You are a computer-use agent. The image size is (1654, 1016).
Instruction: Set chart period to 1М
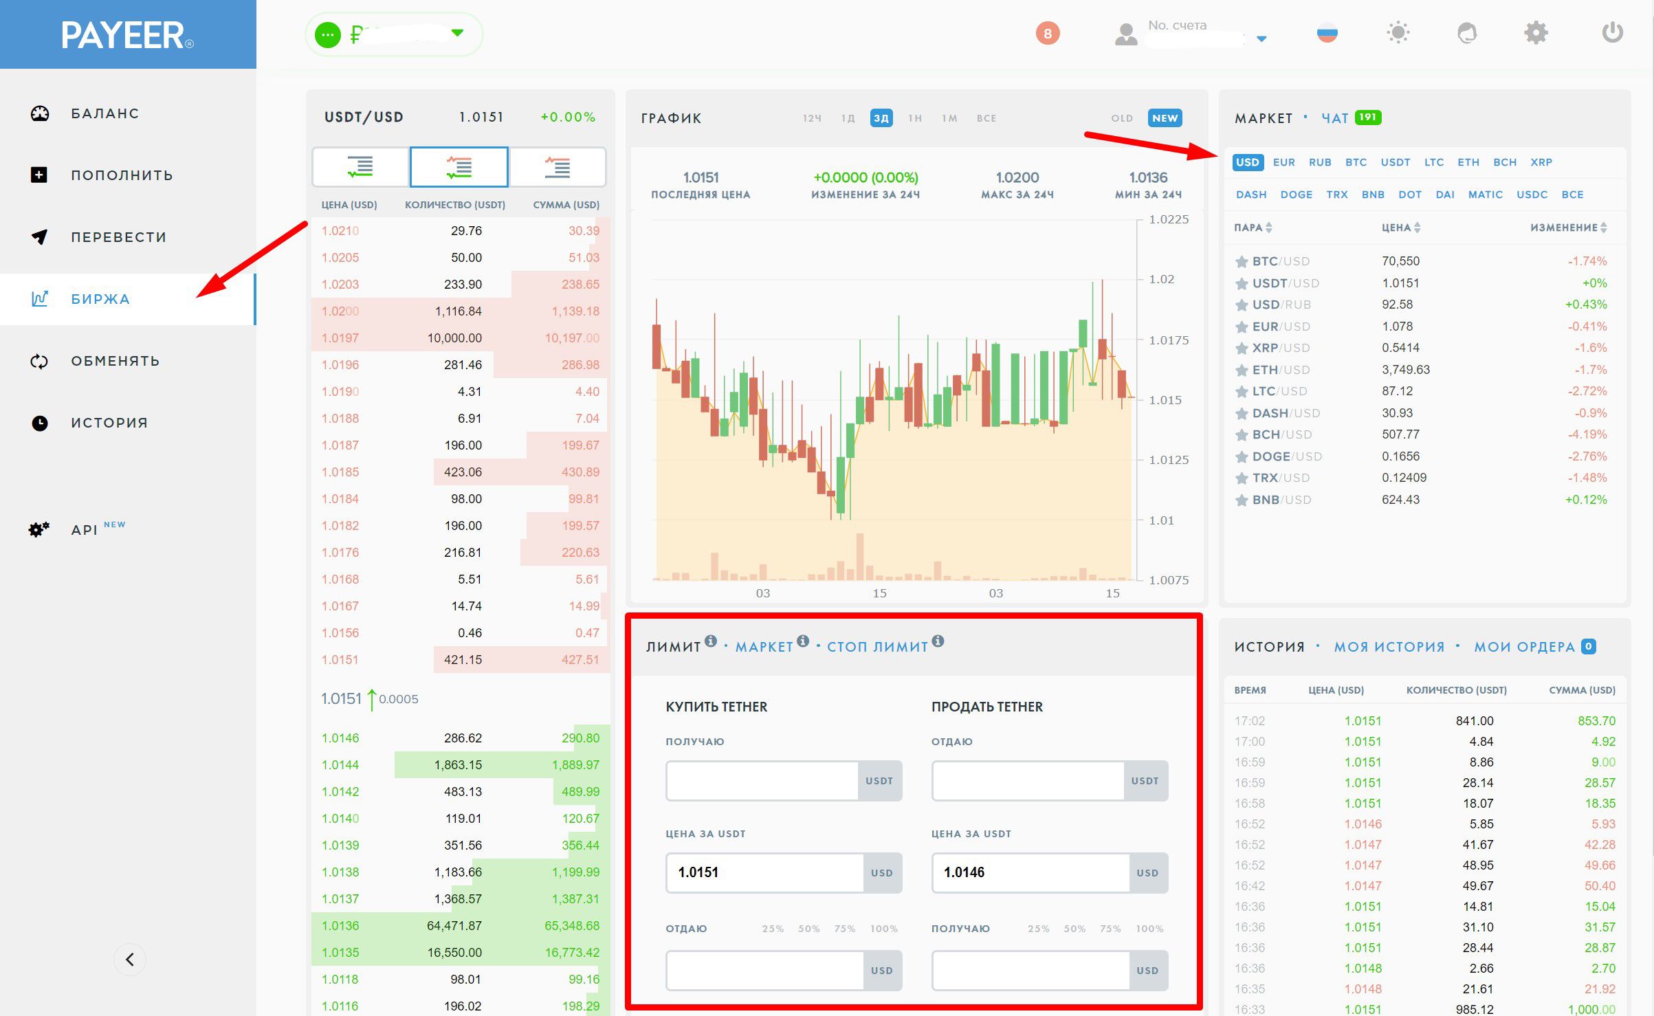point(949,118)
